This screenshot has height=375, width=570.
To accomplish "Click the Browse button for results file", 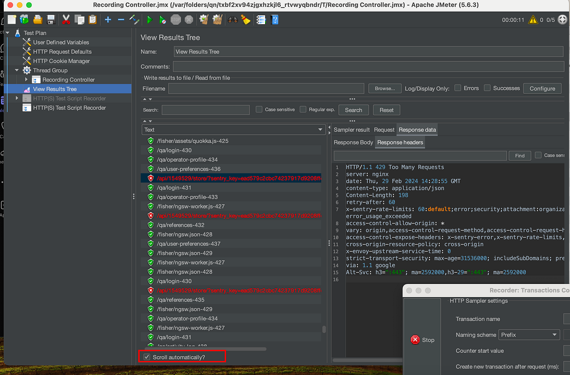I will (384, 88).
